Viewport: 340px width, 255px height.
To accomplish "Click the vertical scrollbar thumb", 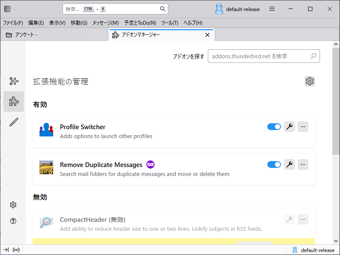I will pyautogui.click(x=336, y=101).
